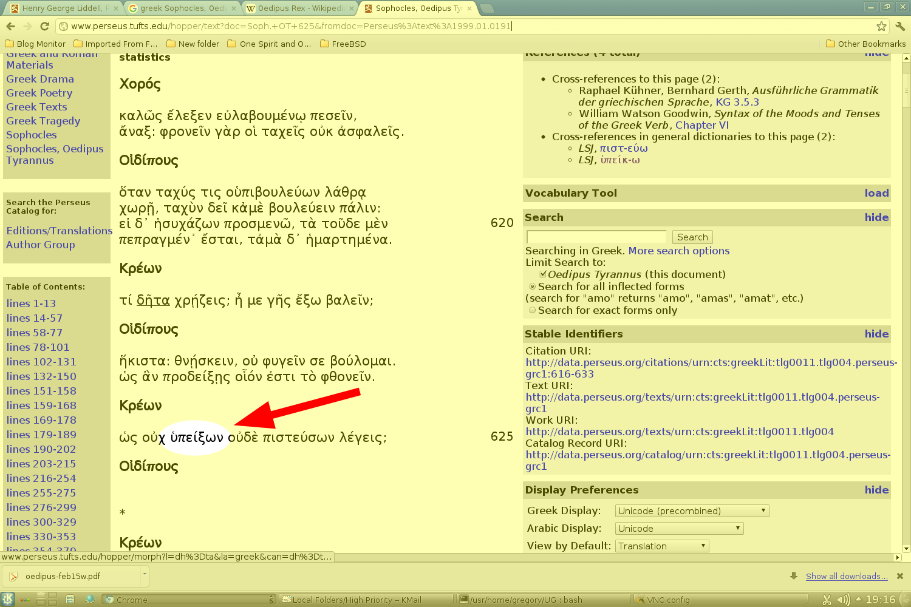
Task: Close the downloads bar
Action: [x=900, y=576]
